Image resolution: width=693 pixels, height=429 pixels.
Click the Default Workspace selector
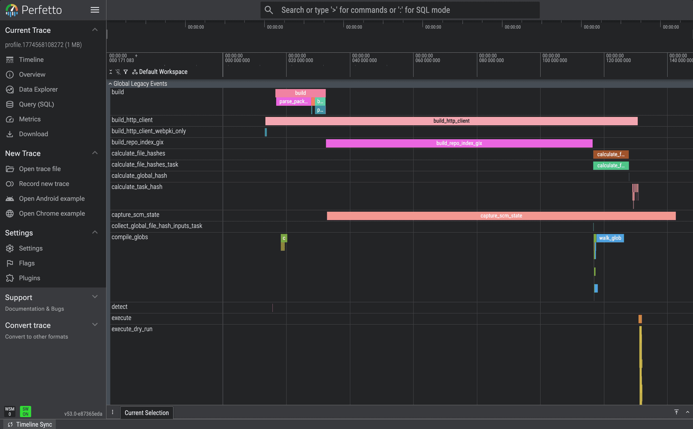(x=160, y=72)
